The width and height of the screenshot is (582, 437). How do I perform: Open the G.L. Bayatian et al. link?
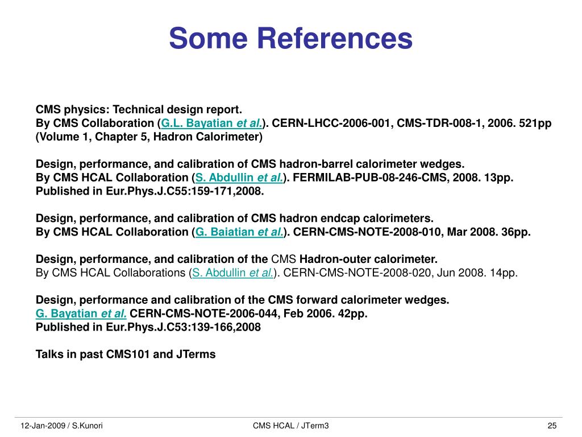coord(211,123)
